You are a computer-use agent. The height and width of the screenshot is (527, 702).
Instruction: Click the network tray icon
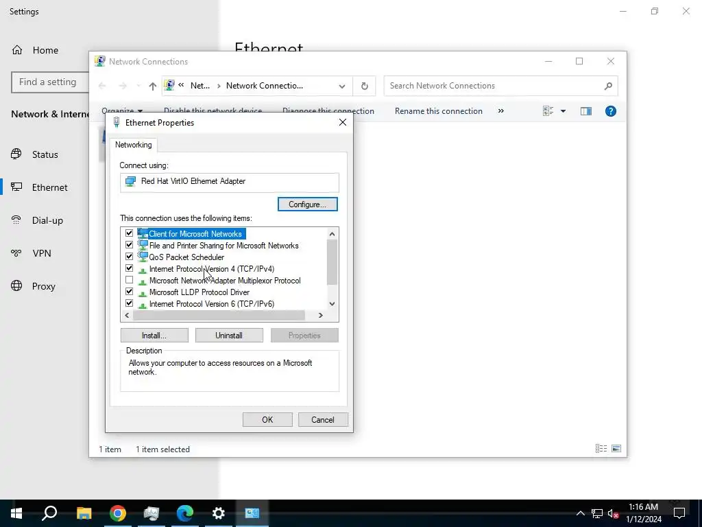pyautogui.click(x=597, y=513)
